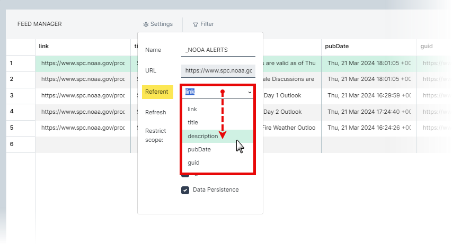Image resolution: width=452 pixels, height=244 pixels.
Task: Select the 'guid' column header
Action: coord(427,47)
